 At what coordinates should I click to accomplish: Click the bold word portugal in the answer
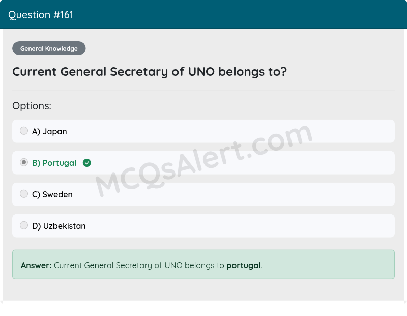(245, 265)
